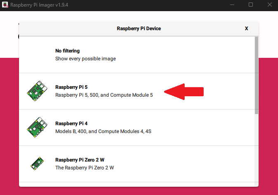Maximize the Raspberry Pi Imager window

click(251, 5)
